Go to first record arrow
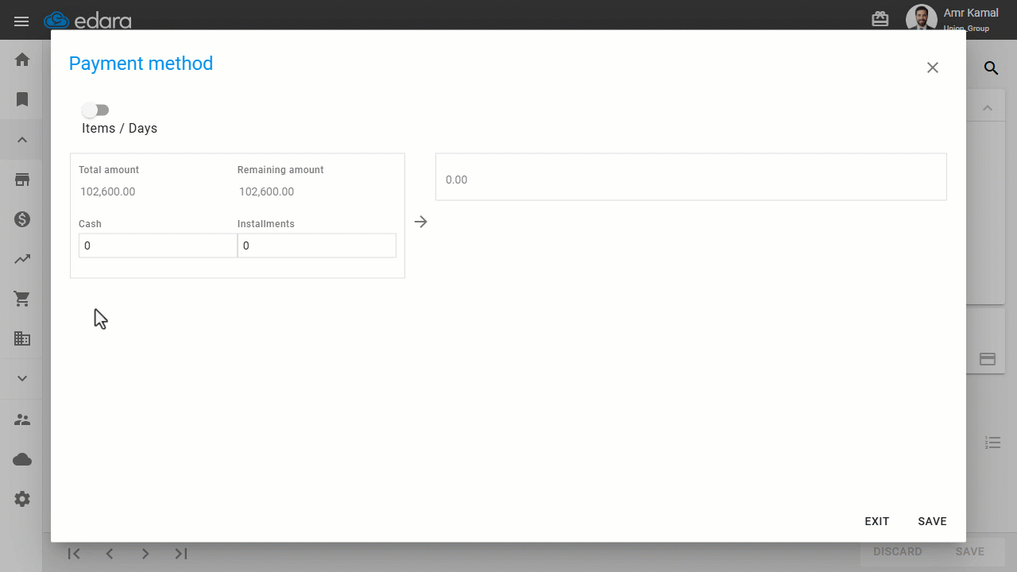Image resolution: width=1017 pixels, height=572 pixels. (x=74, y=554)
